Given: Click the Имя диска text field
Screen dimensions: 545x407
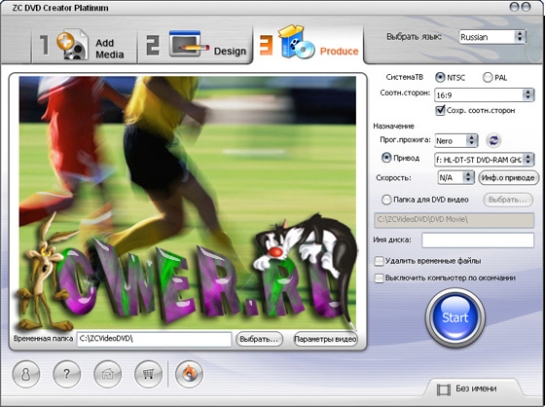Looking at the screenshot, I should [x=478, y=240].
